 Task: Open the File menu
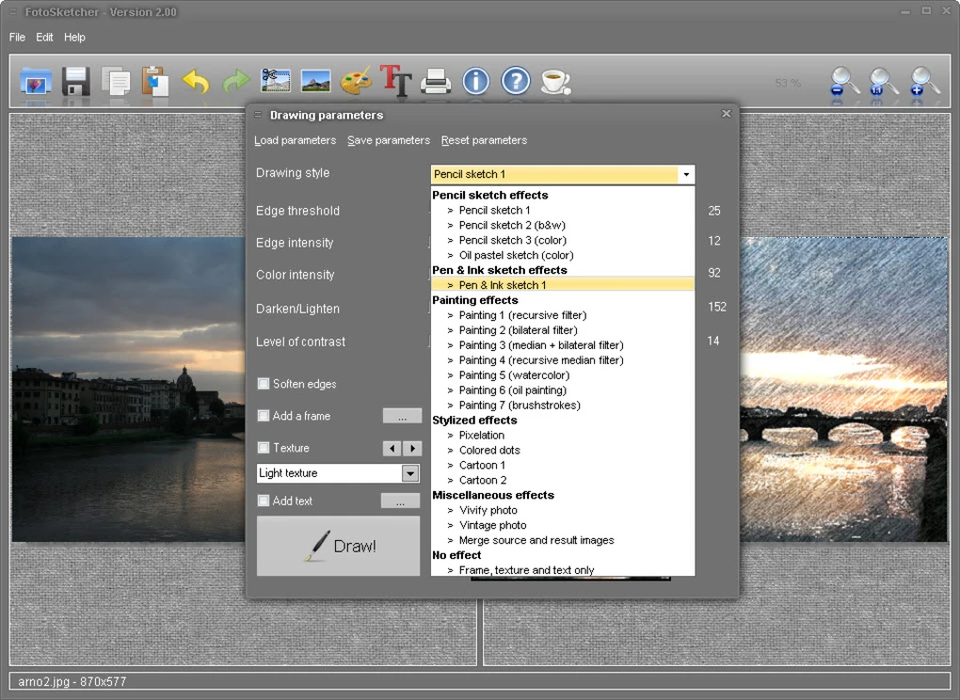point(17,38)
